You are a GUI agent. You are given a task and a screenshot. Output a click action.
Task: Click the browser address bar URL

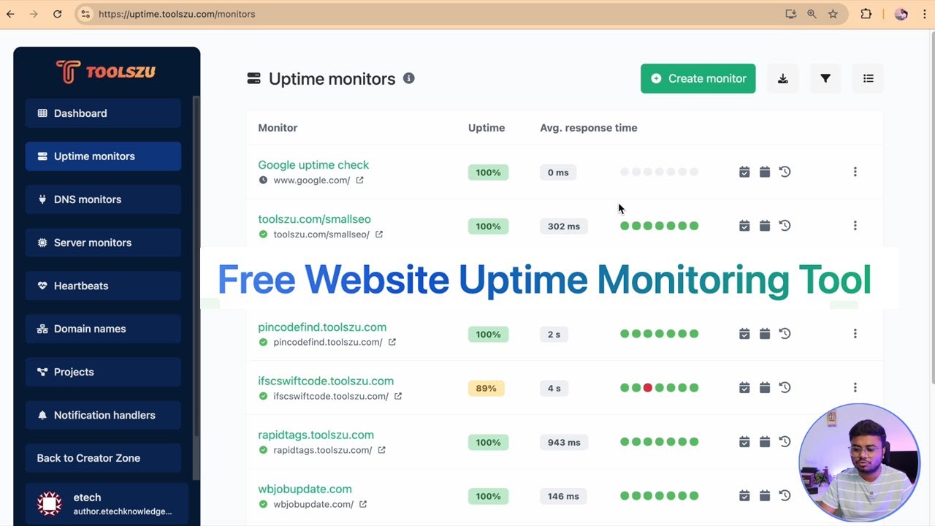click(177, 14)
